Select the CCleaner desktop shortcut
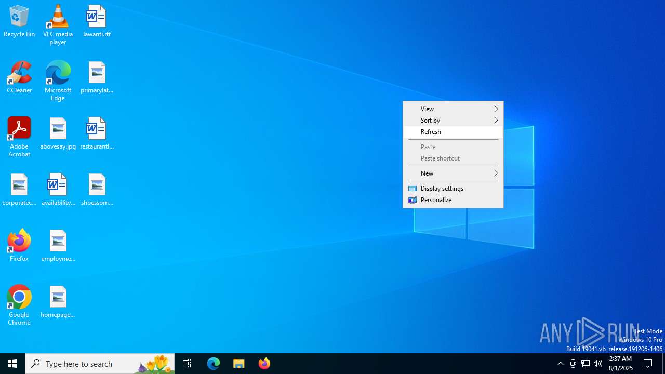This screenshot has width=665, height=374. [19, 77]
